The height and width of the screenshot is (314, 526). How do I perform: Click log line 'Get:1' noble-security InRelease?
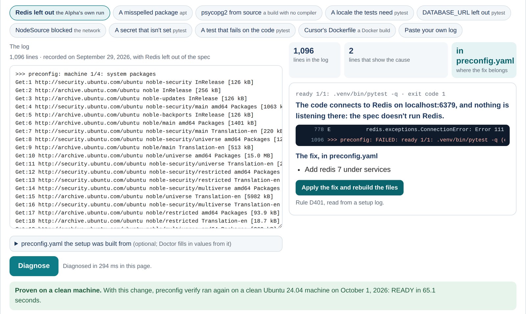(x=134, y=82)
